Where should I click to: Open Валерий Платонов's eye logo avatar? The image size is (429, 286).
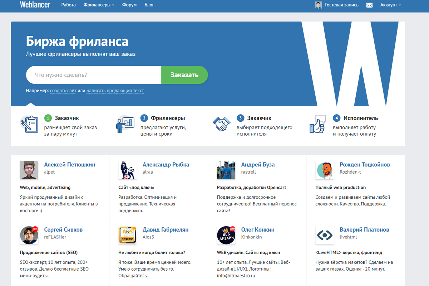click(x=325, y=235)
